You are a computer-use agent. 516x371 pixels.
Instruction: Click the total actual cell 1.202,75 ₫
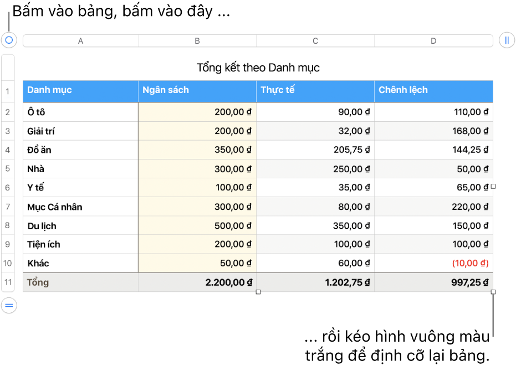315,282
